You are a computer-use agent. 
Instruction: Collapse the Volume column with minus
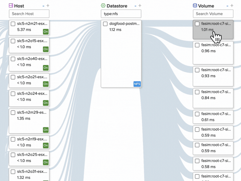tap(227, 6)
